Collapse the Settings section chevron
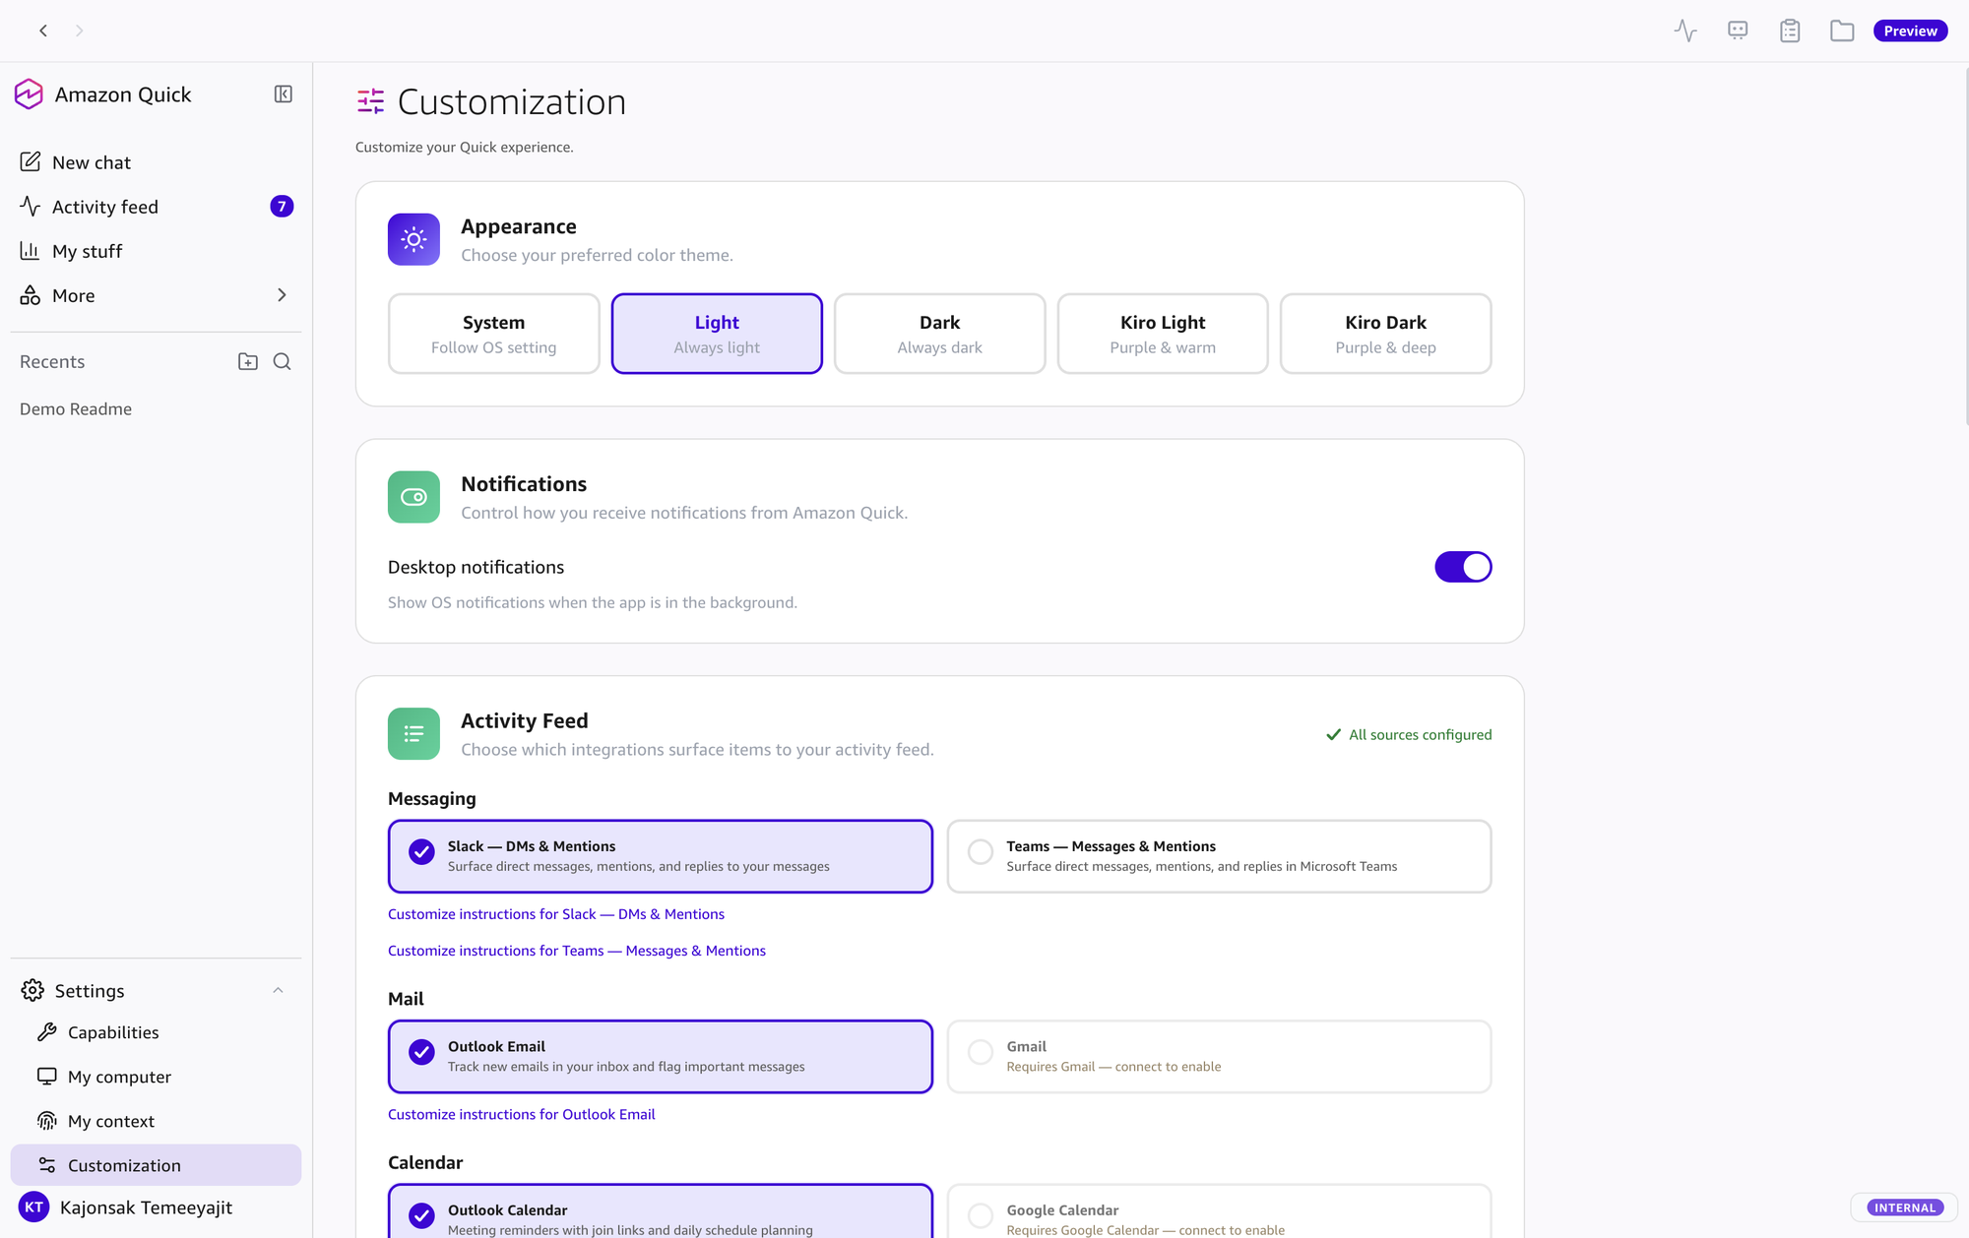 [x=279, y=991]
